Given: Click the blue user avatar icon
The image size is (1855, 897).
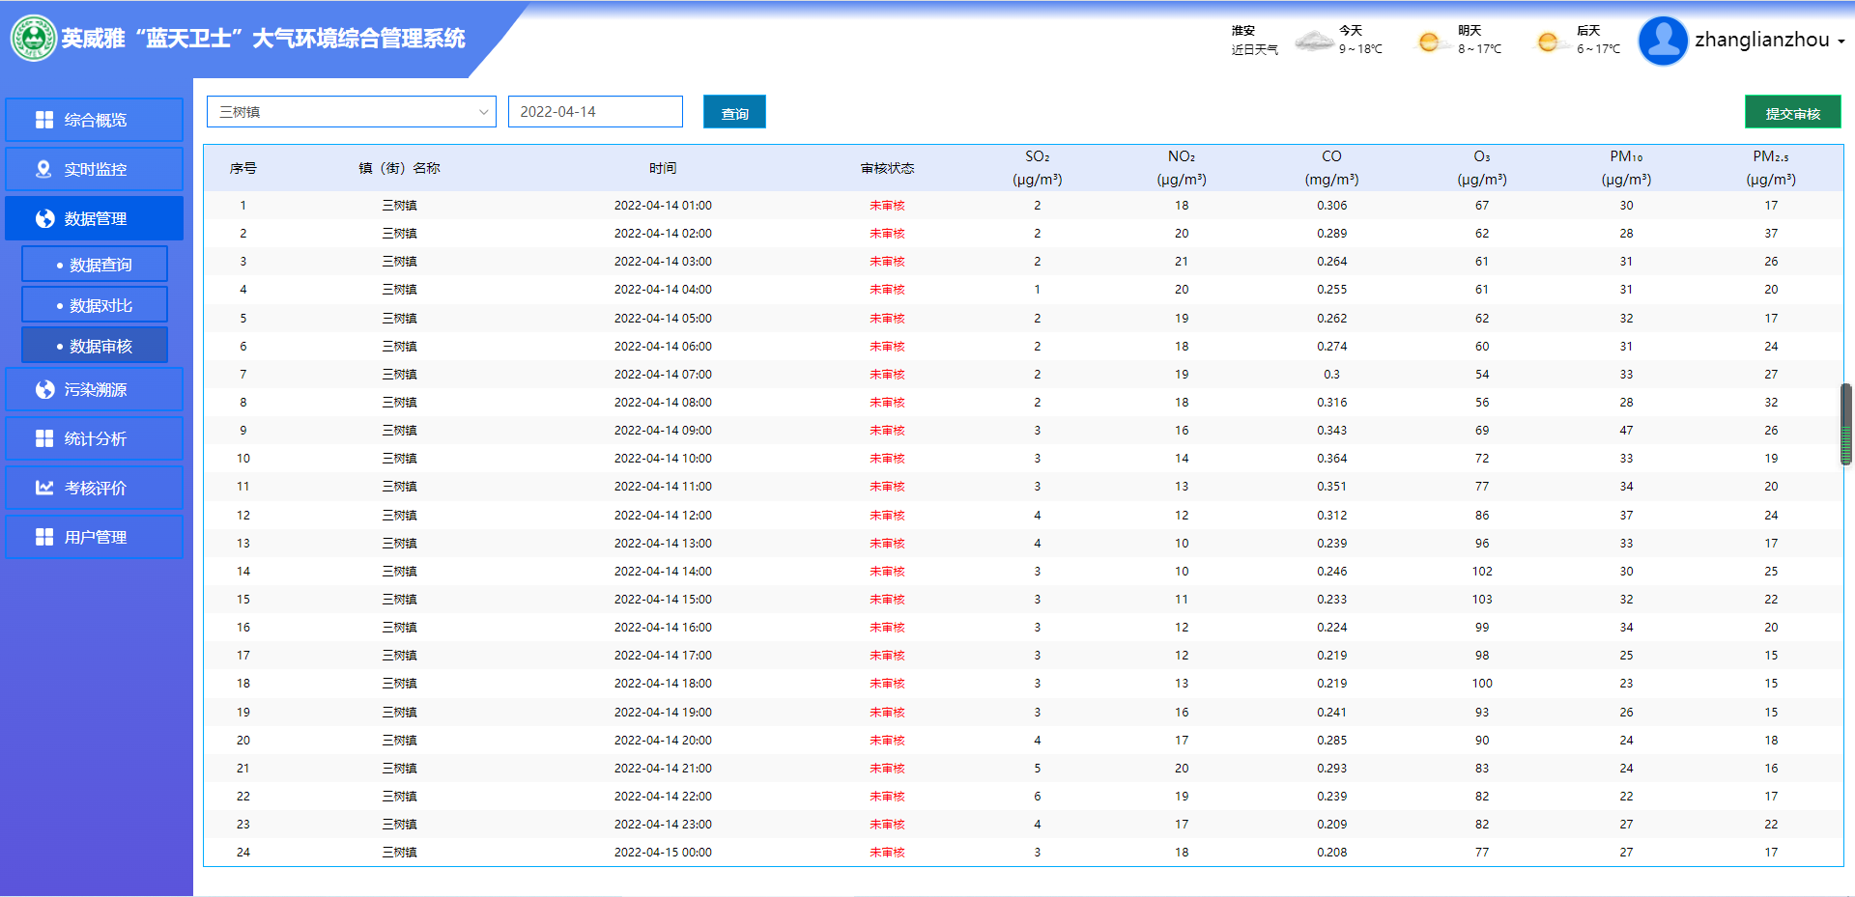Looking at the screenshot, I should click(1663, 41).
